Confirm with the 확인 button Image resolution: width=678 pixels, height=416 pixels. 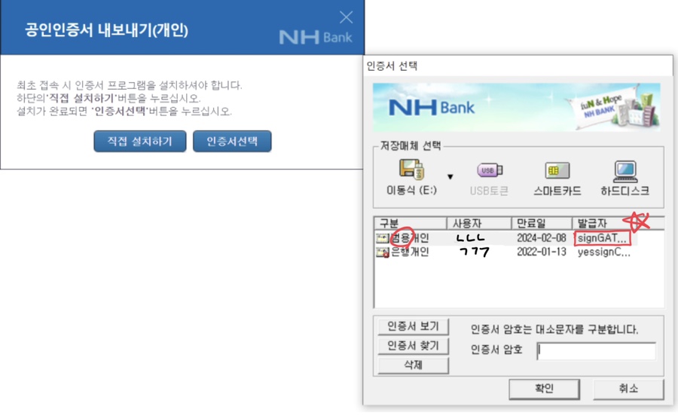[544, 389]
